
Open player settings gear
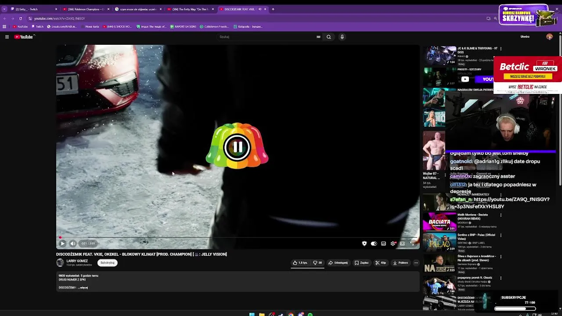(393, 244)
